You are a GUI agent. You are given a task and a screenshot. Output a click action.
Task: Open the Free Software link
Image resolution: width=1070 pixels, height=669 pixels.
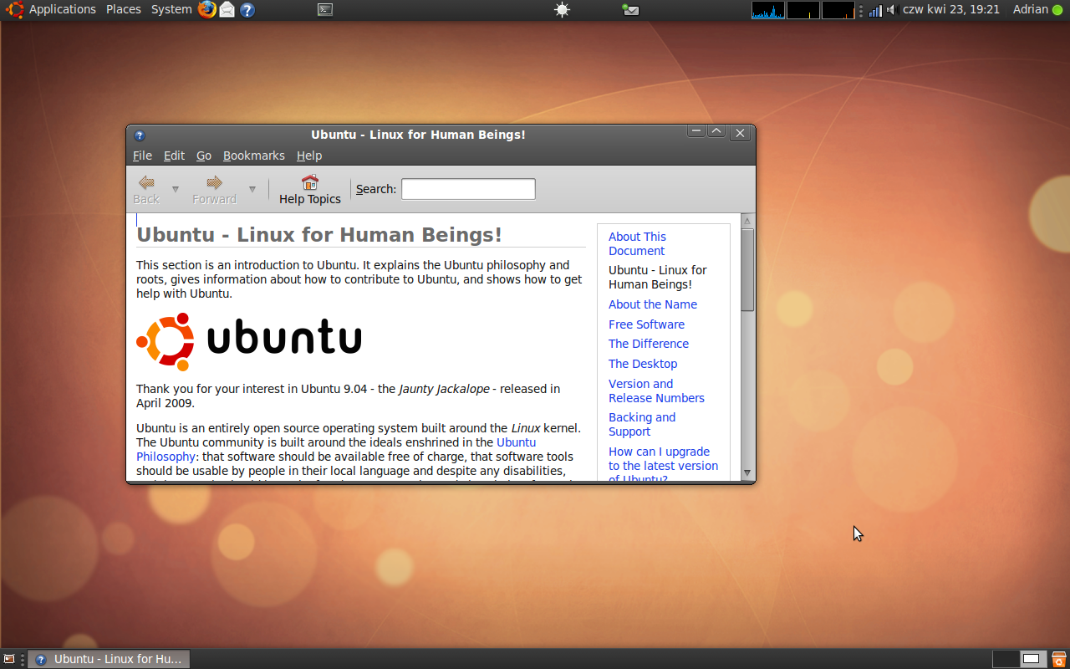(646, 324)
